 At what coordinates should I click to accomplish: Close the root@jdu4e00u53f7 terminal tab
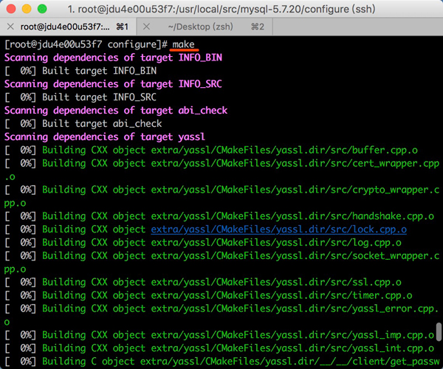pyautogui.click(x=10, y=27)
